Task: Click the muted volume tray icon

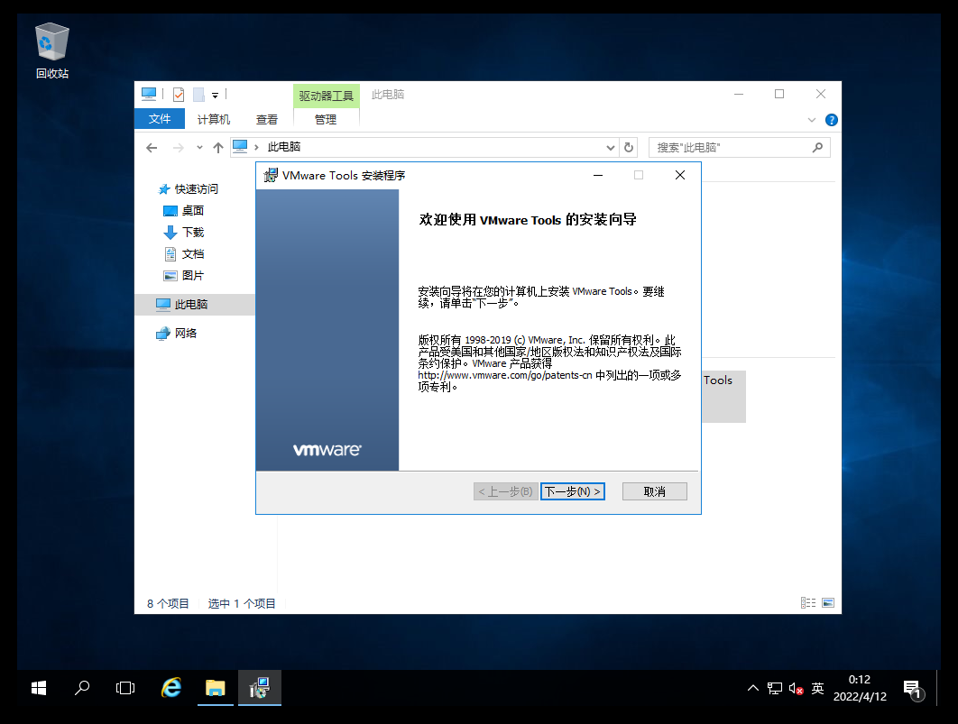Action: (796, 689)
